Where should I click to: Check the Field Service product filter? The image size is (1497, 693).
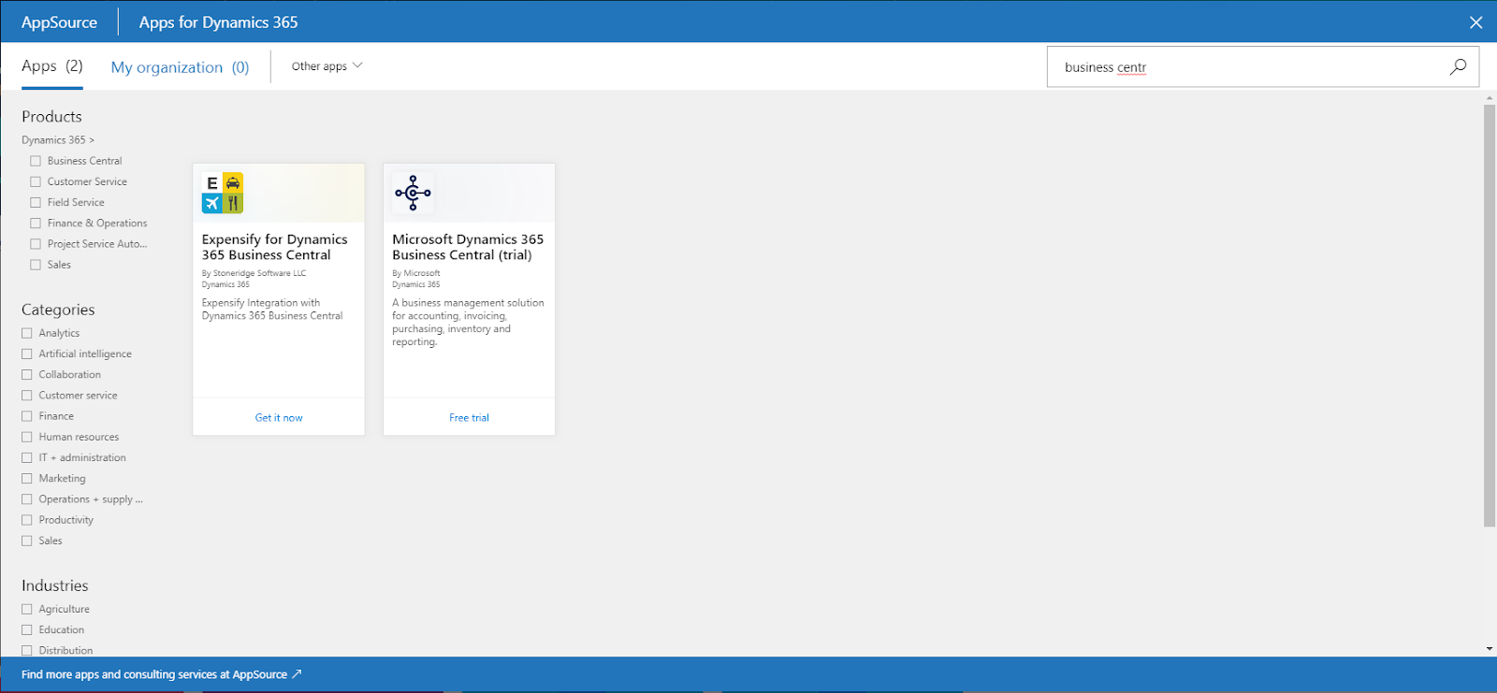click(36, 202)
